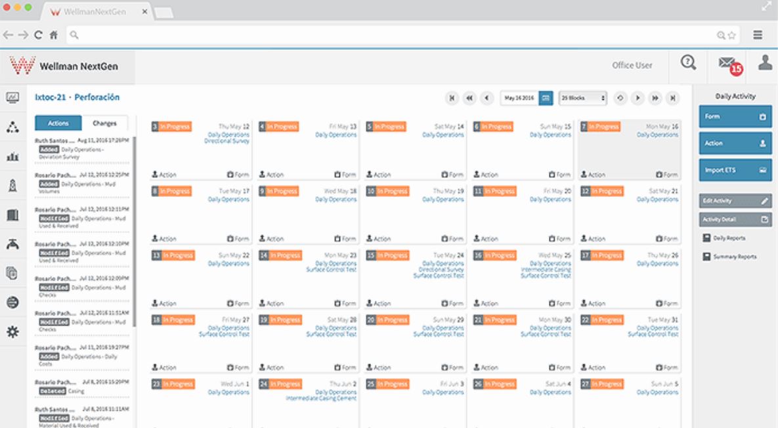Click the Edit Activity button
The height and width of the screenshot is (428, 778).
(x=735, y=201)
